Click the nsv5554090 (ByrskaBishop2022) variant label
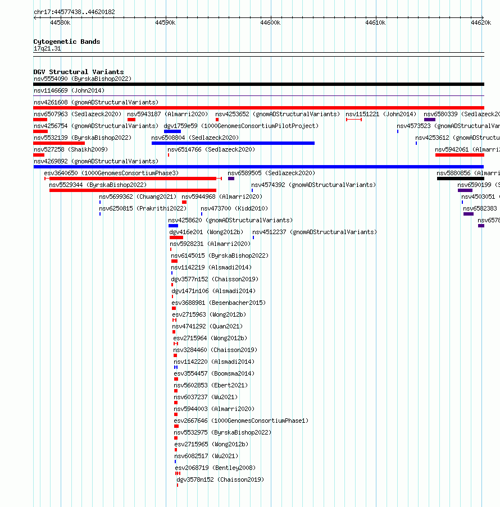Image resolution: width=500 pixels, height=507 pixels. click(x=83, y=79)
